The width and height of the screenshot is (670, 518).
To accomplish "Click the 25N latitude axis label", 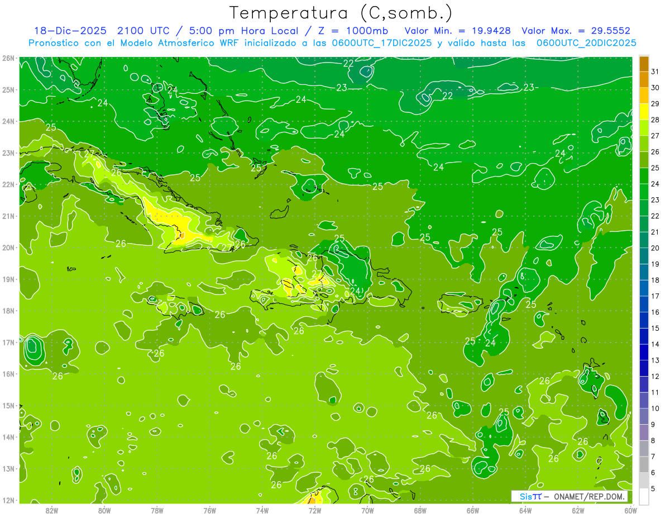I will pyautogui.click(x=8, y=90).
